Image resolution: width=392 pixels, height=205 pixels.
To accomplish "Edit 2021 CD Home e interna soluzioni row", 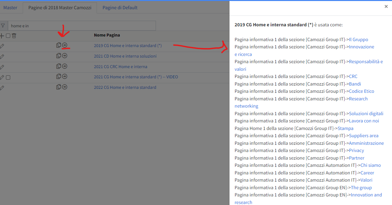I will pos(2,57).
